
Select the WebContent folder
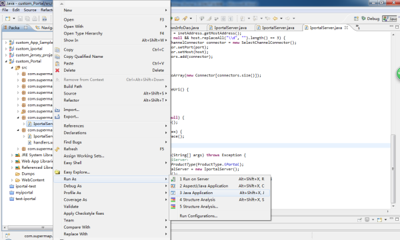click(33, 180)
